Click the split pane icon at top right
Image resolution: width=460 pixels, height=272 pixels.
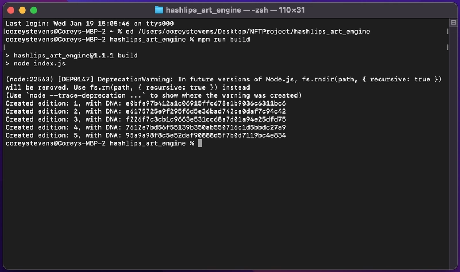453,22
